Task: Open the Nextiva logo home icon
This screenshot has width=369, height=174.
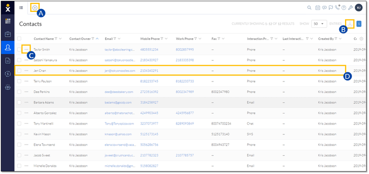Action: coord(8,8)
